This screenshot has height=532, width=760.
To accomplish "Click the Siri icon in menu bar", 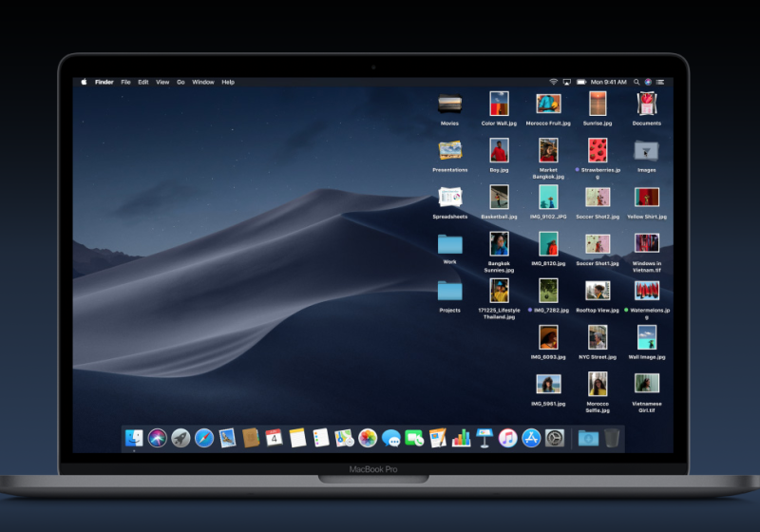I will (x=648, y=82).
